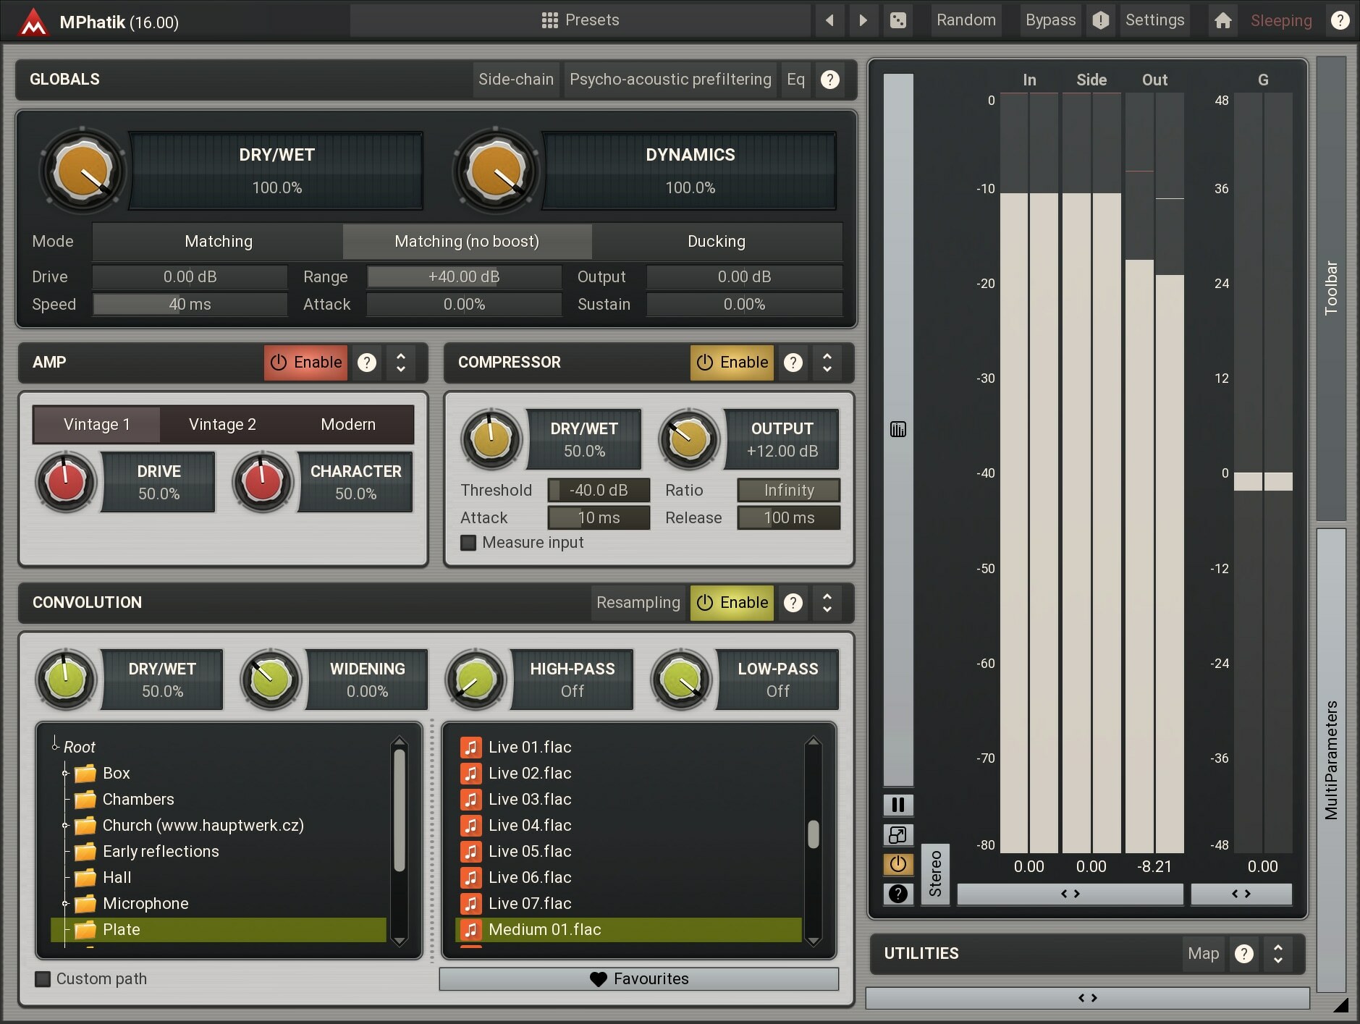Switch to the Vintage 2 amp tab

pyautogui.click(x=222, y=424)
